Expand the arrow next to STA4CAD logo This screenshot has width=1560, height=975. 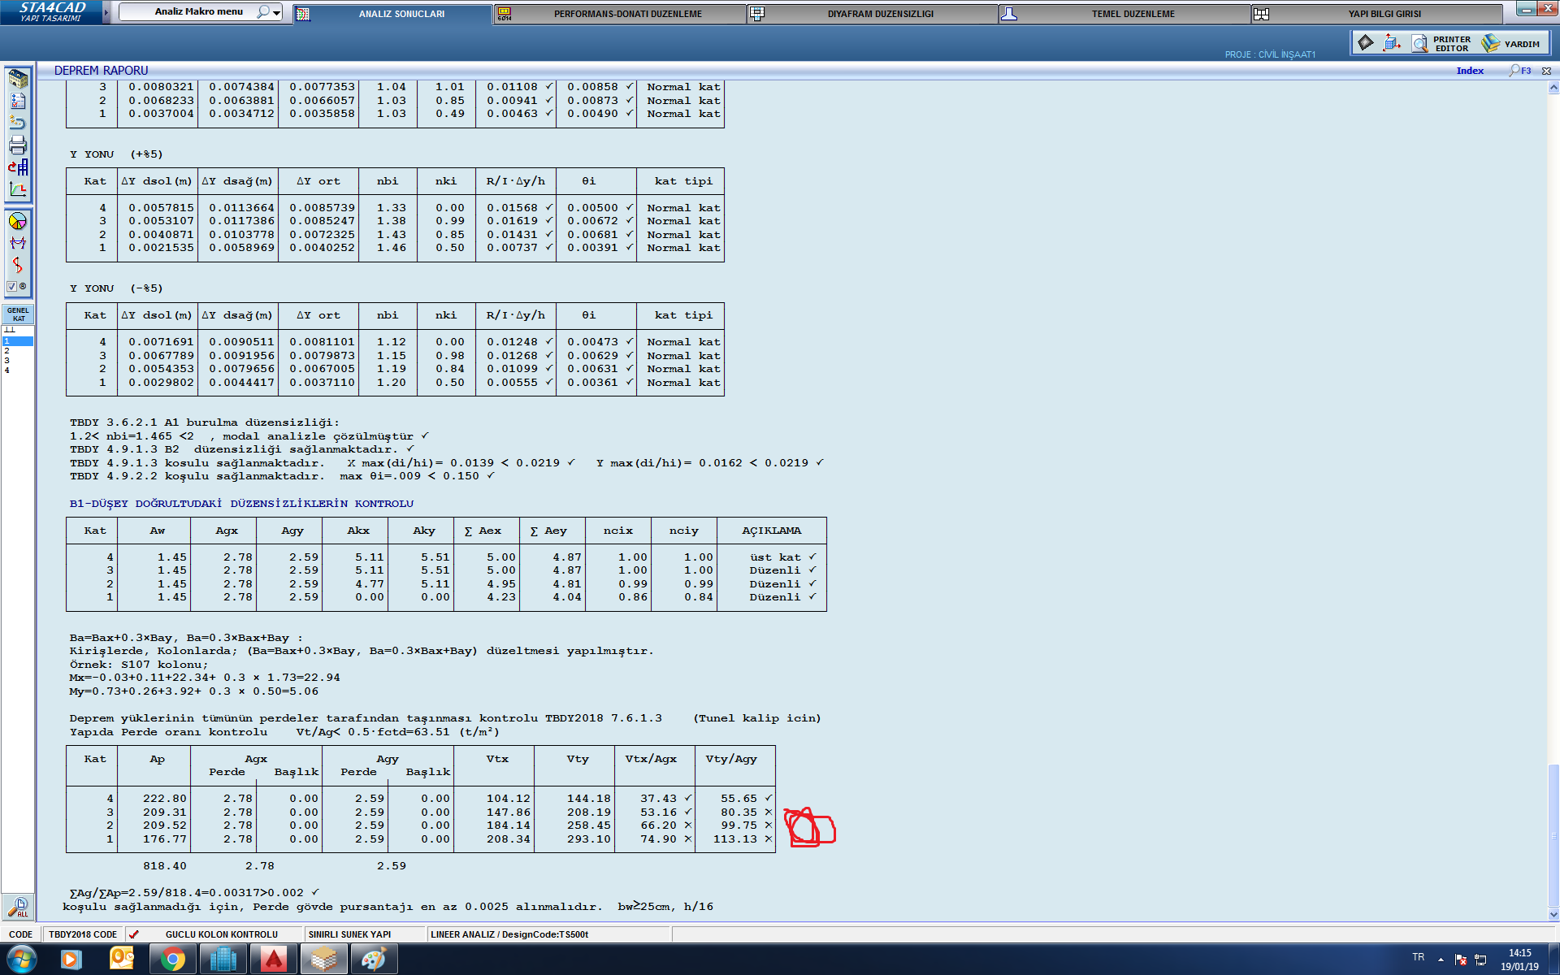[x=106, y=12]
